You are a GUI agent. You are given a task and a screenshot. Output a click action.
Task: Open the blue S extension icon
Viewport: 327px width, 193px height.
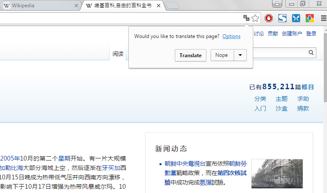click(282, 18)
